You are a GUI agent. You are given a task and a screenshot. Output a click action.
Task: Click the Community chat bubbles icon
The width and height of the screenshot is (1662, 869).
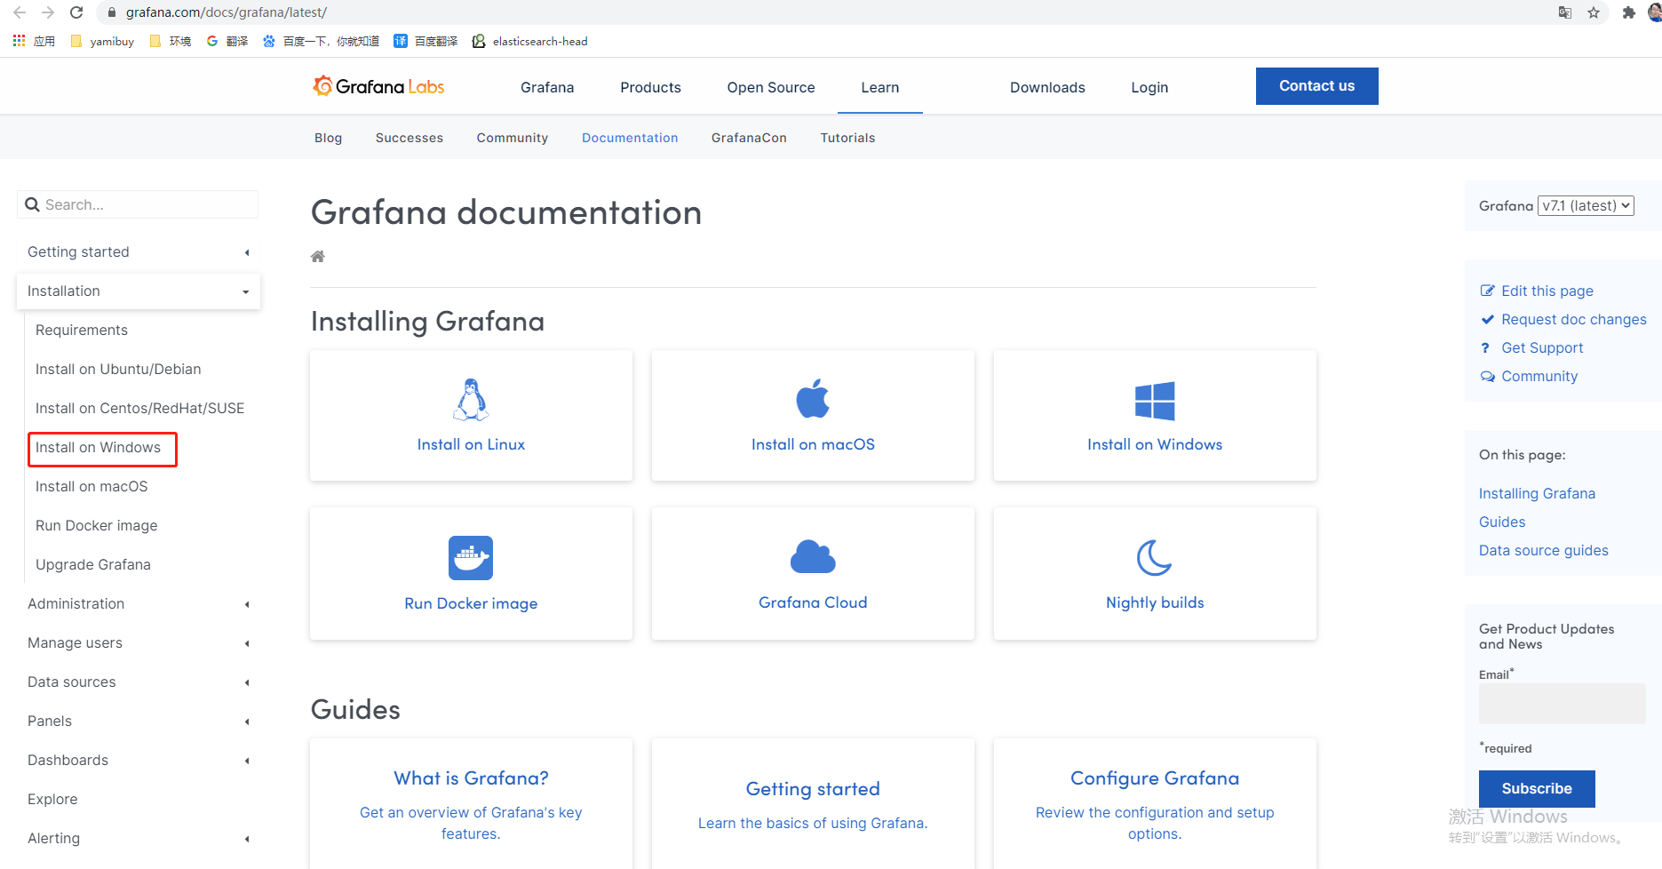(1488, 377)
